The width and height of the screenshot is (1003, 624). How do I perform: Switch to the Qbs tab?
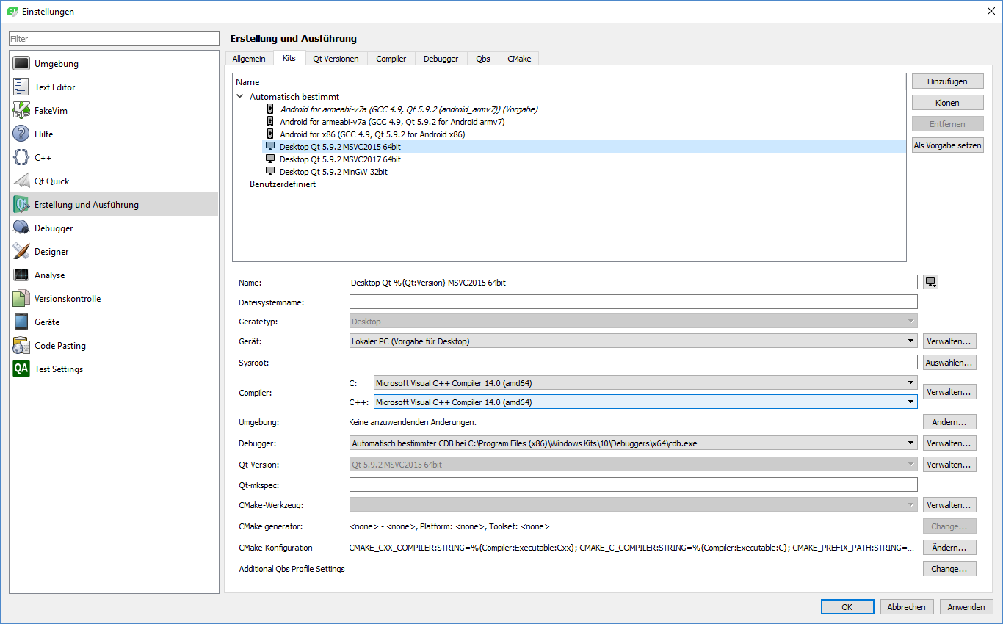[483, 59]
